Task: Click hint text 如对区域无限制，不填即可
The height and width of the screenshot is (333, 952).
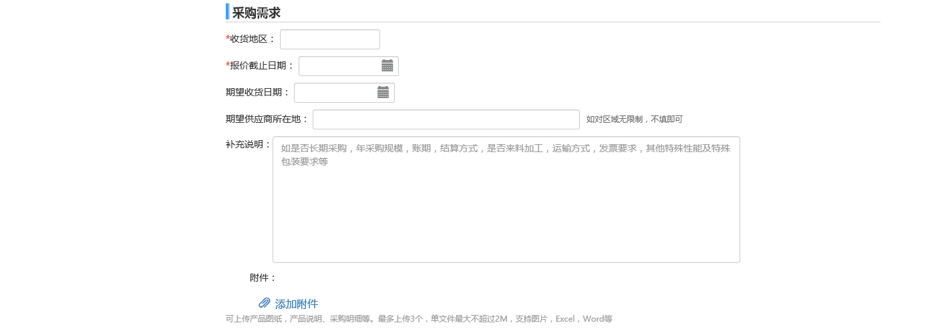Action: pos(635,119)
